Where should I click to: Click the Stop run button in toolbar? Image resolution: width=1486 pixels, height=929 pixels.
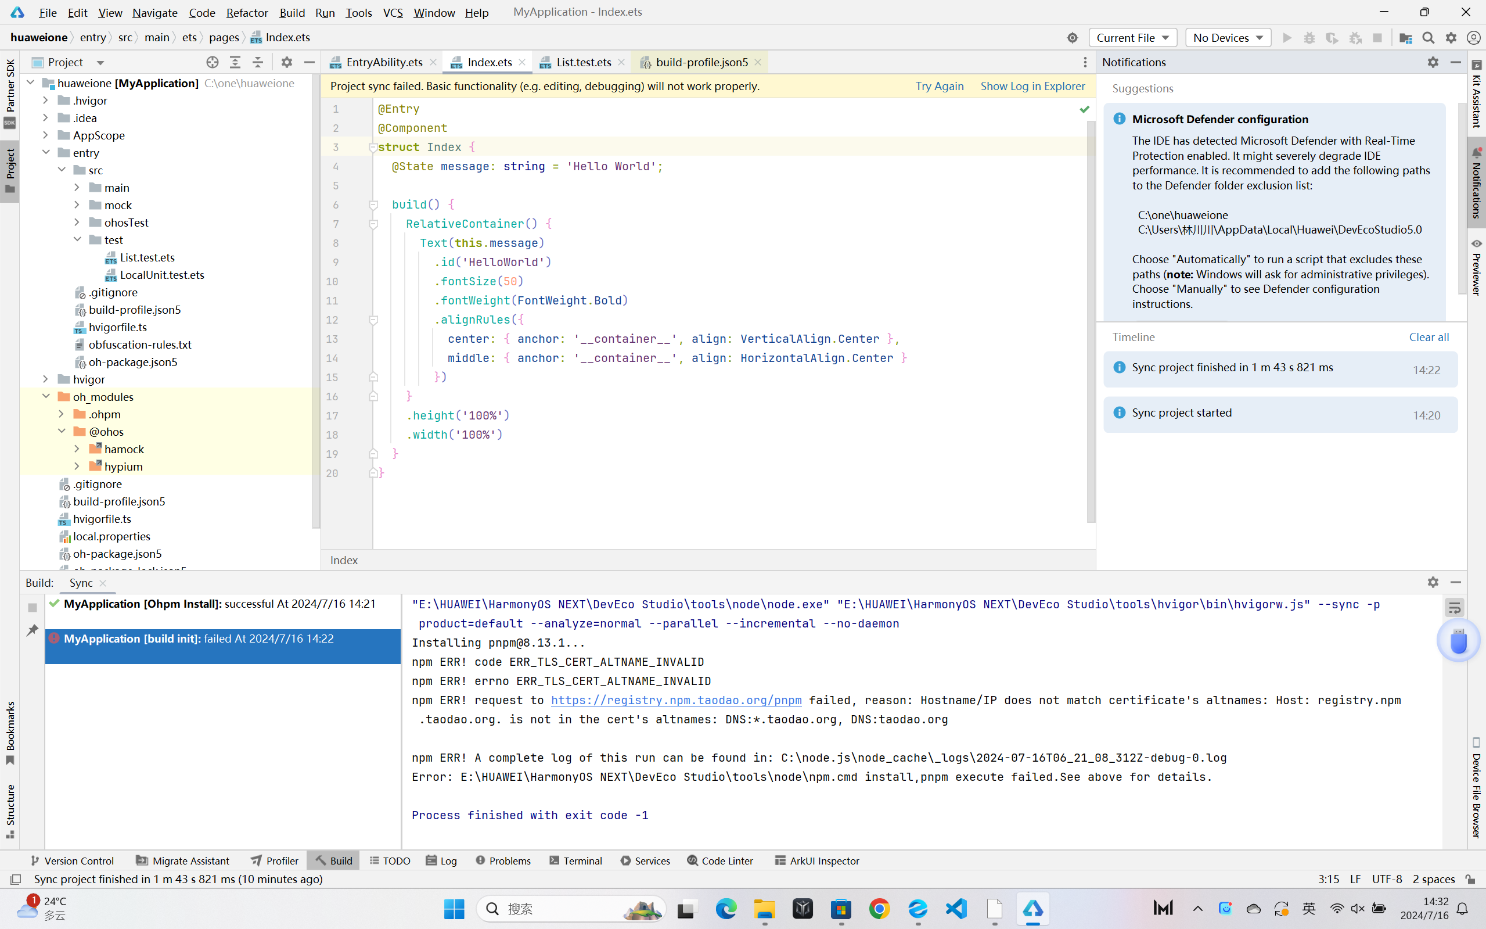click(1377, 38)
